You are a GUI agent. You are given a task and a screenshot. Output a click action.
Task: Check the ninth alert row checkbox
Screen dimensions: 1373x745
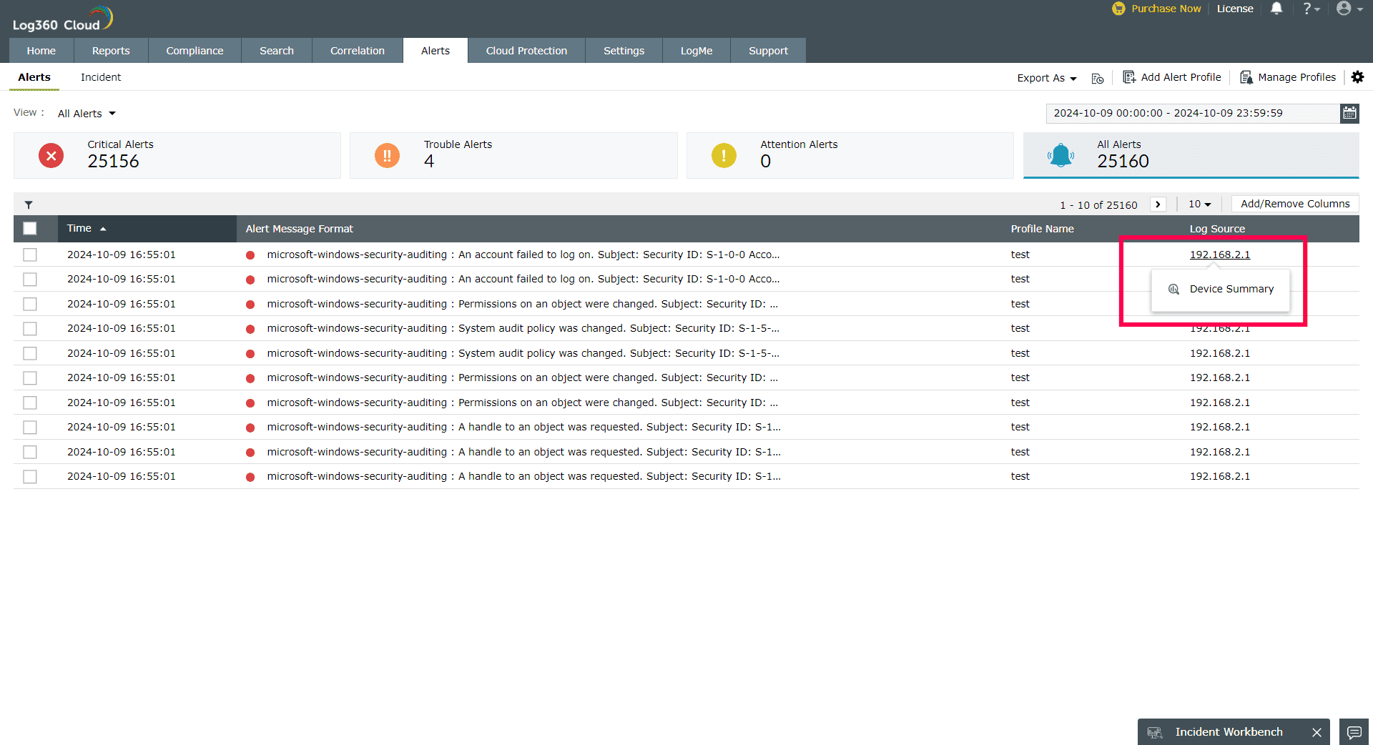click(x=30, y=452)
